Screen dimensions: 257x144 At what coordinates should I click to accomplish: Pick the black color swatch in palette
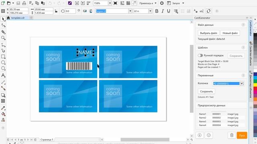coord(255,35)
